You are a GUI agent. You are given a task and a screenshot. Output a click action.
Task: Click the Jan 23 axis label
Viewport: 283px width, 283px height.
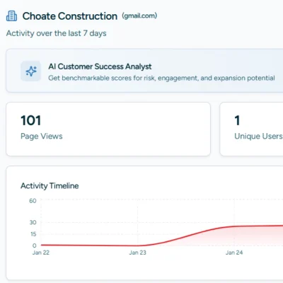coord(137,253)
